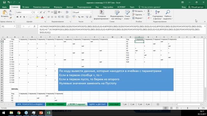Open the font size 12 dropdown
The width and height of the screenshot is (207, 116).
click(x=38, y=12)
